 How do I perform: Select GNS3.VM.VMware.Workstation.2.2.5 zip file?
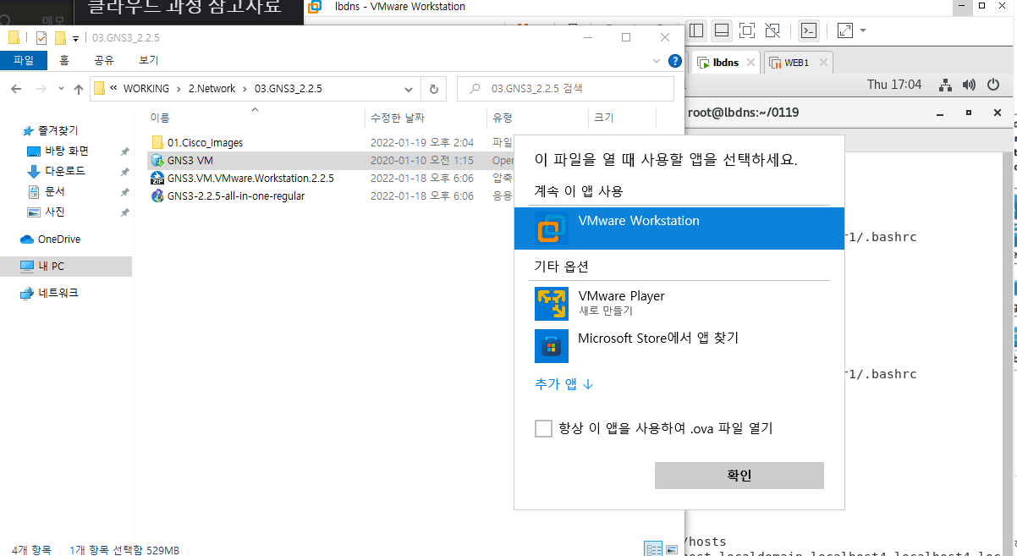click(250, 179)
